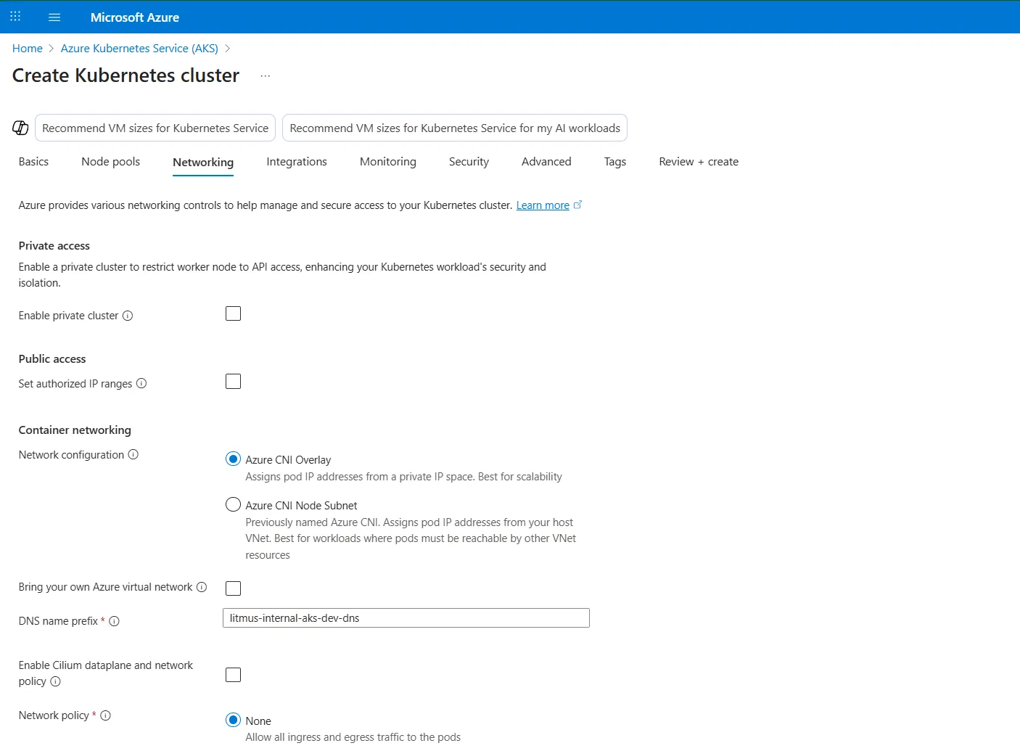Click the Microsoft Azure portal title

(x=135, y=17)
